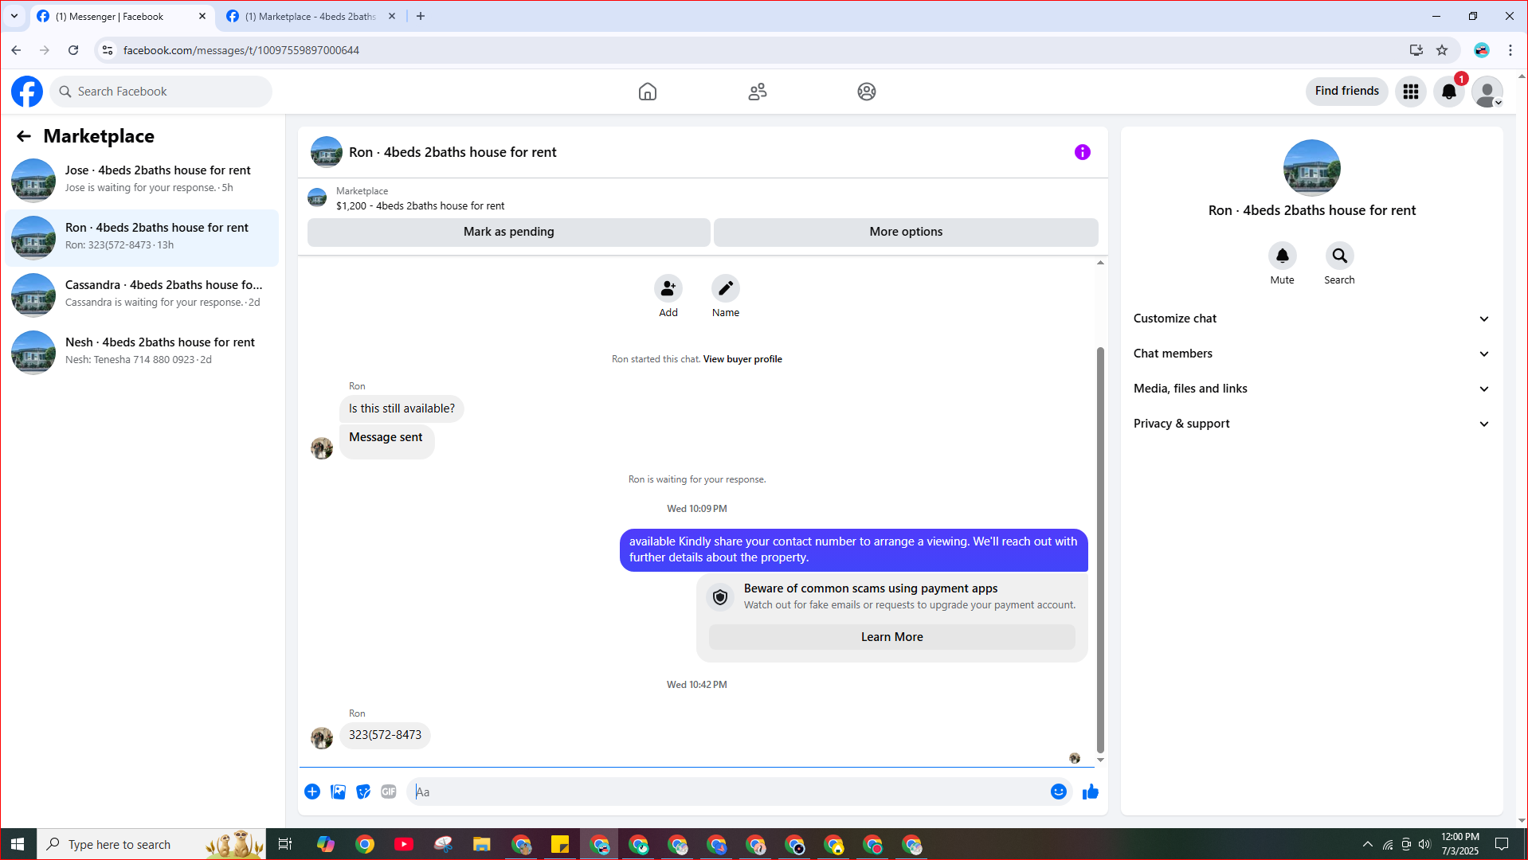Attach a photo using the image icon
The height and width of the screenshot is (860, 1528).
(x=338, y=792)
